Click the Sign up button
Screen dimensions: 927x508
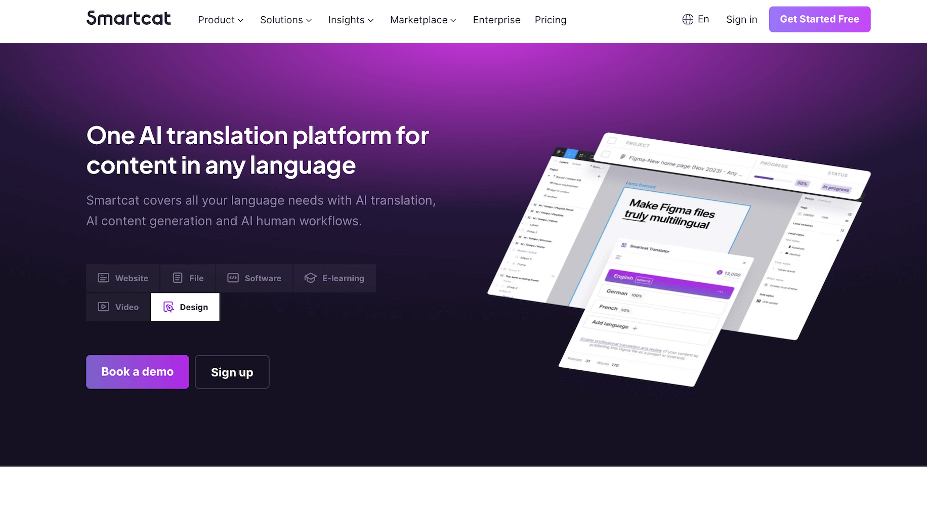click(x=232, y=372)
